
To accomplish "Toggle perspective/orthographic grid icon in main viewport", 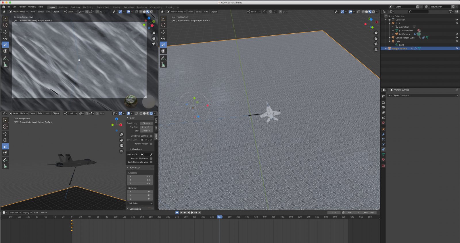I will click(x=376, y=49).
